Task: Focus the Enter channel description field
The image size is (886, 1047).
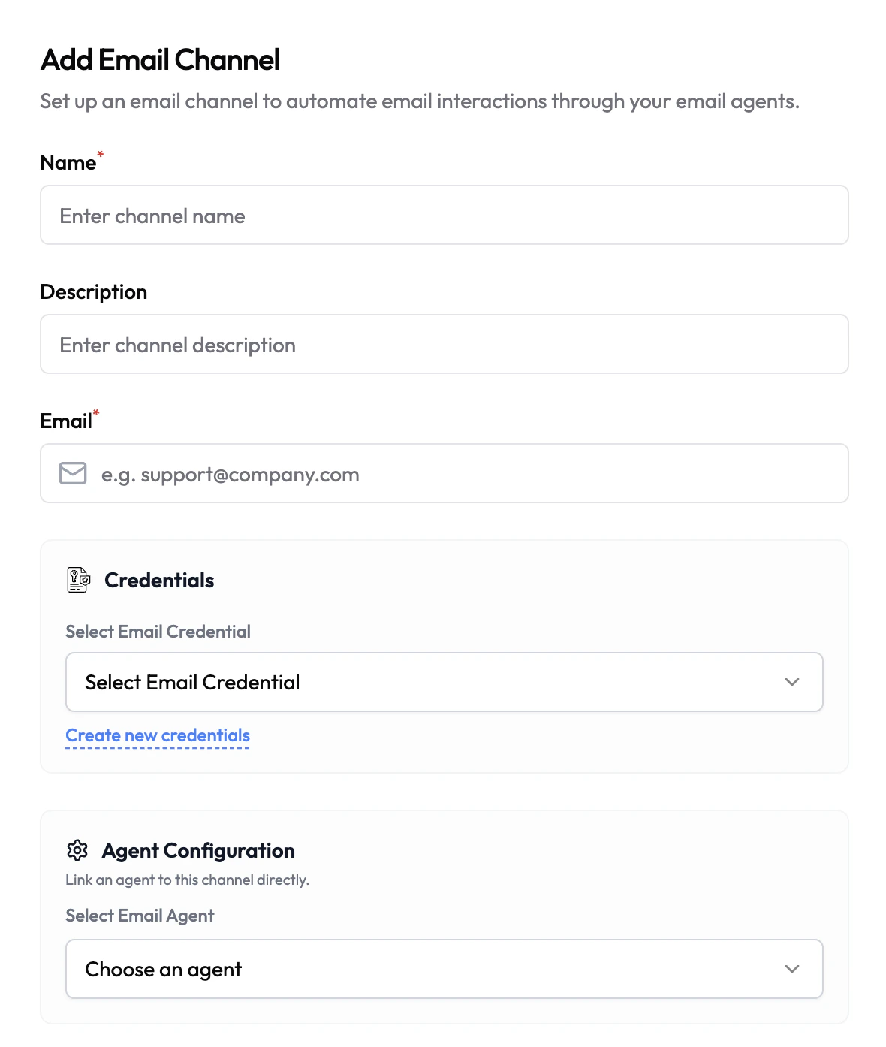Action: click(x=445, y=345)
